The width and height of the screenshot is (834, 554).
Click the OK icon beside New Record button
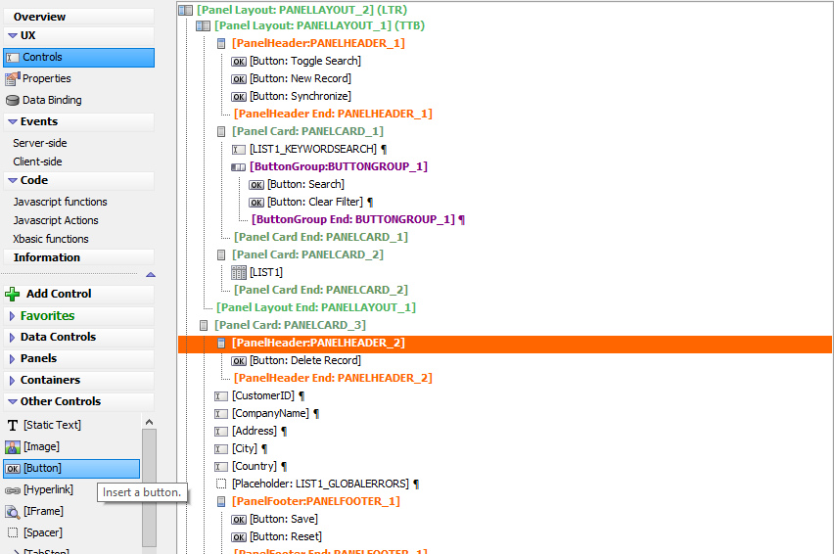tap(239, 79)
